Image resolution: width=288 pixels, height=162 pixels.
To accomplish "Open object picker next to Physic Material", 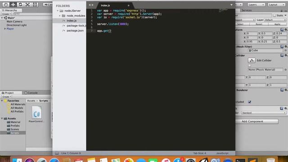I will pyautogui.click(x=286, y=70).
